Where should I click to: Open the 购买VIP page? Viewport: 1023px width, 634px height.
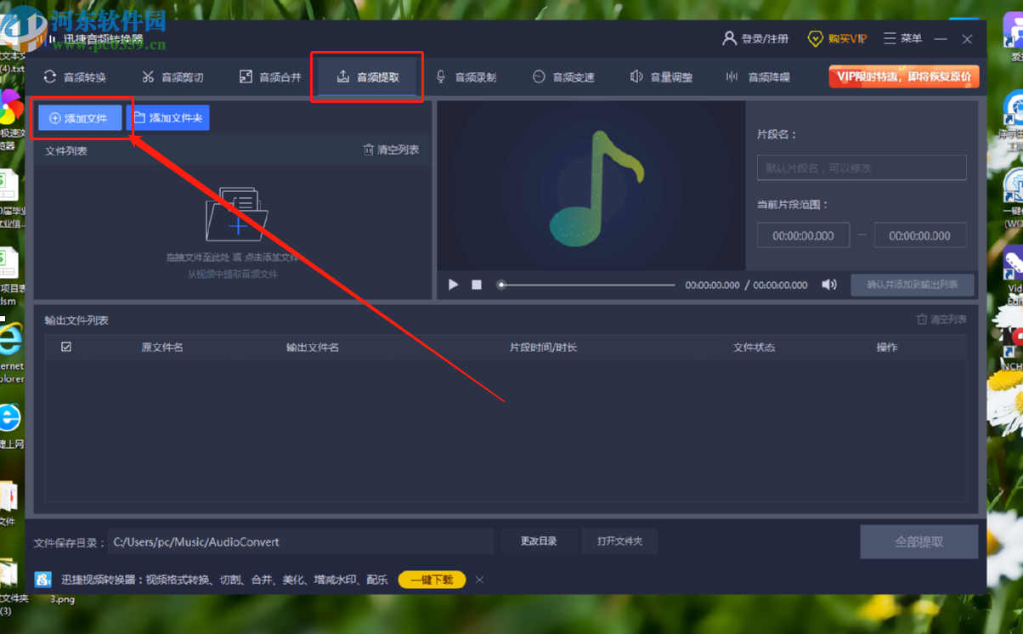click(x=837, y=38)
